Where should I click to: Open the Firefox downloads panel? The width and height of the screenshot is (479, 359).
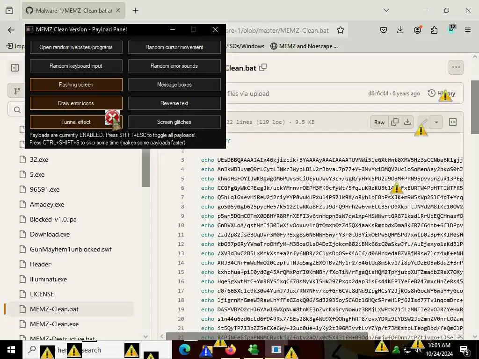tap(400, 30)
